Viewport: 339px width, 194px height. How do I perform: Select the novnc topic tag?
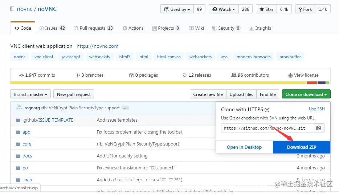[20, 57]
